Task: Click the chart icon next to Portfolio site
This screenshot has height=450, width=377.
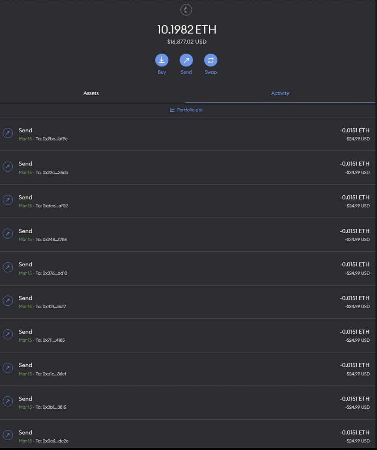Action: tap(172, 110)
